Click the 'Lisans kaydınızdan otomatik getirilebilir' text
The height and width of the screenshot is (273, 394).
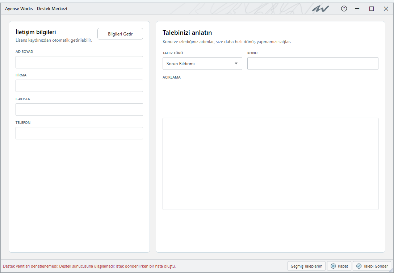point(54,40)
